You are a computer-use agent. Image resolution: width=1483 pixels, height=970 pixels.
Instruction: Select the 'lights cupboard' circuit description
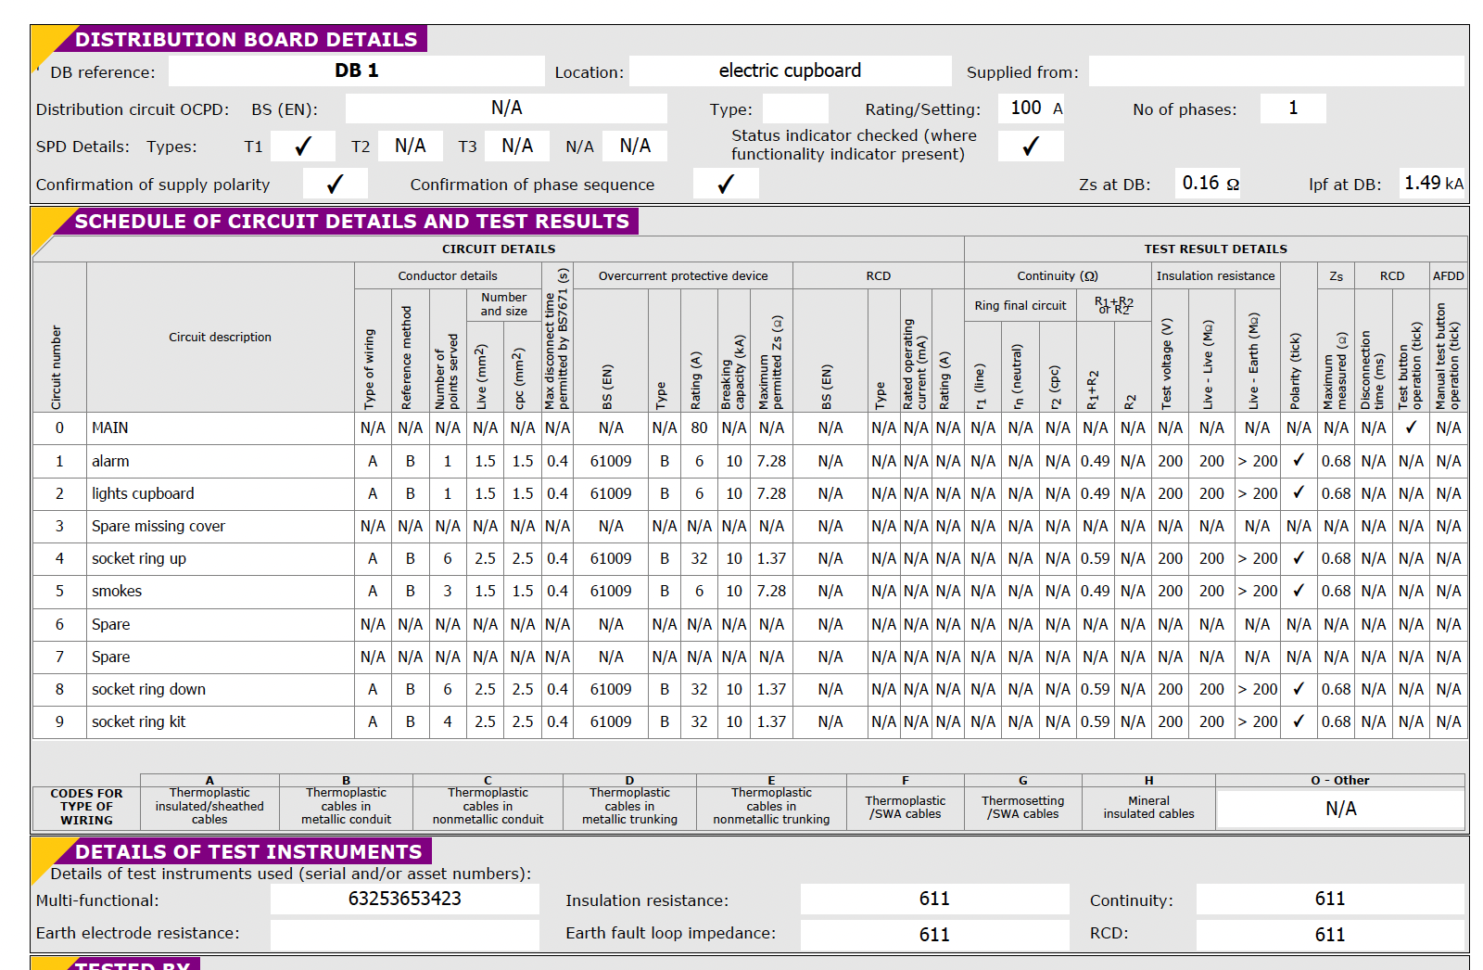(221, 493)
